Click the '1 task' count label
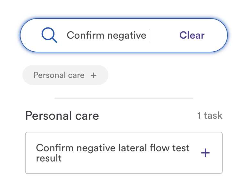 tap(210, 116)
